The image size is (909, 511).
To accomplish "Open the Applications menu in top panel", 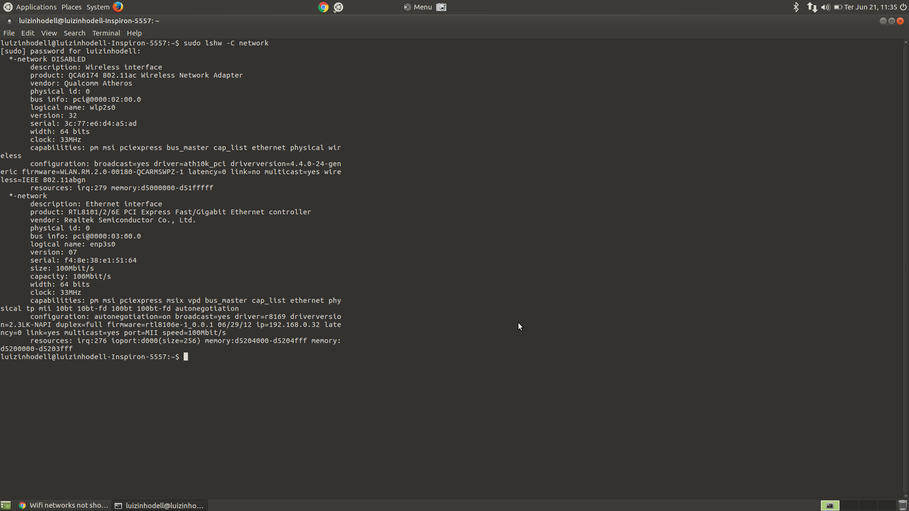I will 36,7.
